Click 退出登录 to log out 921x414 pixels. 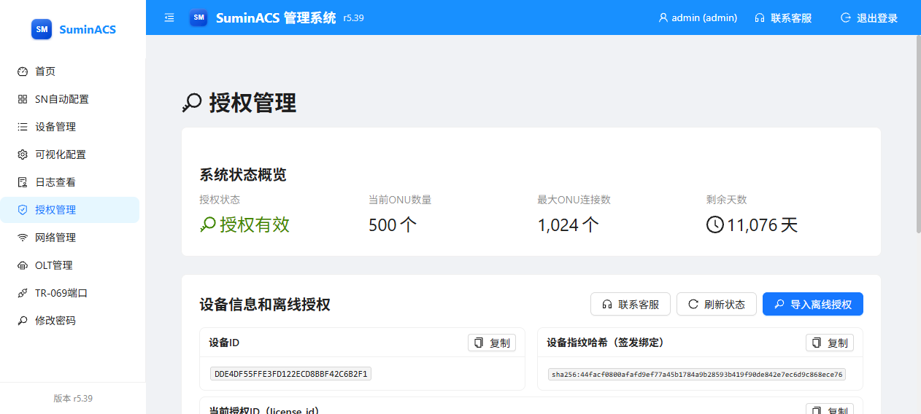pos(869,17)
